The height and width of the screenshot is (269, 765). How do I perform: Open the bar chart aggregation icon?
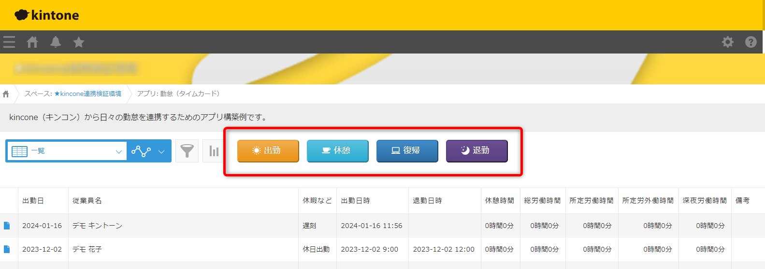[214, 151]
